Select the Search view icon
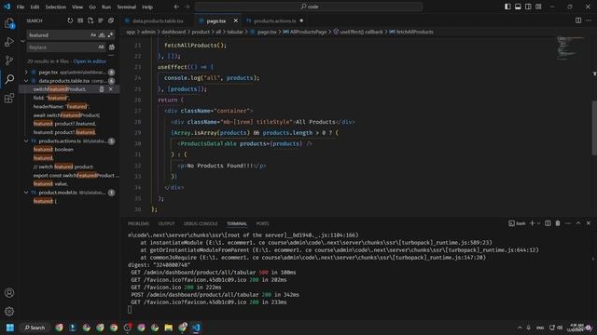Image resolution: width=597 pixels, height=335 pixels. [x=9, y=79]
